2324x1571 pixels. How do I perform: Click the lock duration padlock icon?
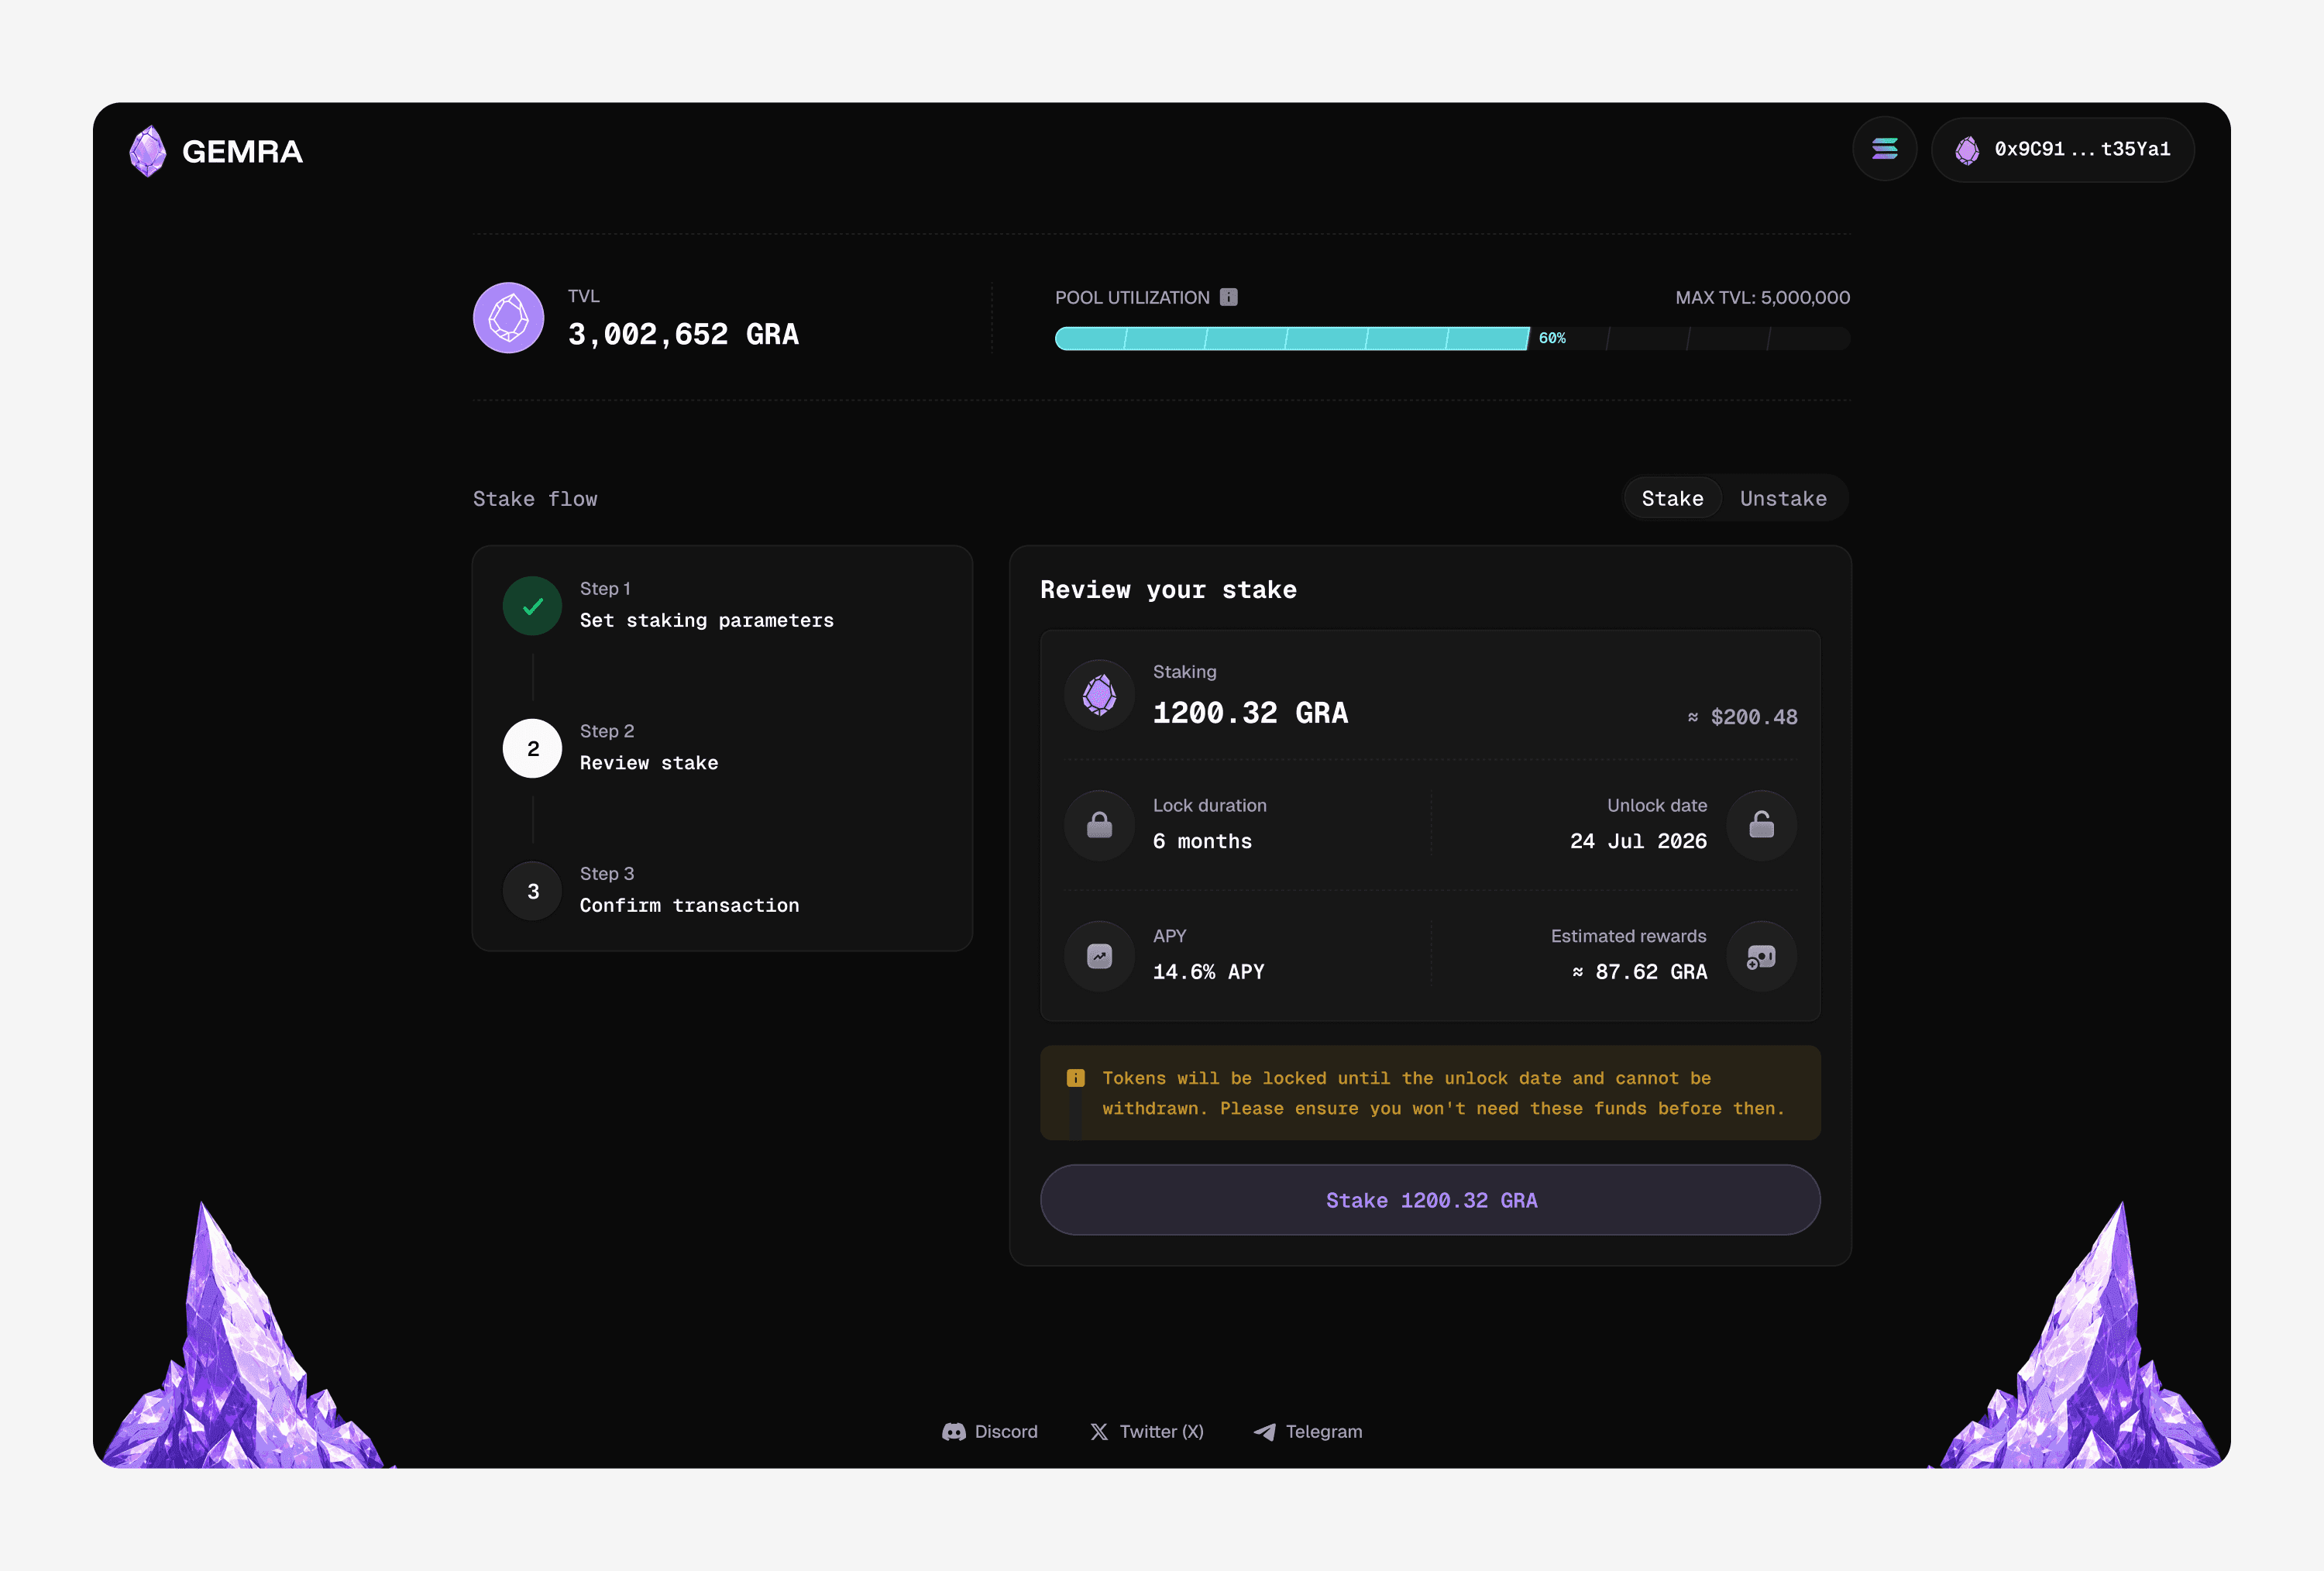click(1099, 825)
